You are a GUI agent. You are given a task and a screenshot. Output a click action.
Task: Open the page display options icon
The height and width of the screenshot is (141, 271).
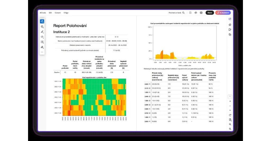point(230,119)
